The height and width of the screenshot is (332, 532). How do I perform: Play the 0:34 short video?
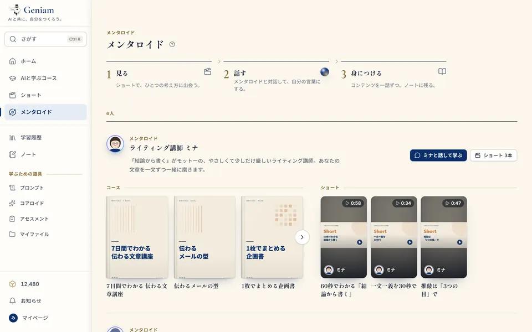point(394,237)
